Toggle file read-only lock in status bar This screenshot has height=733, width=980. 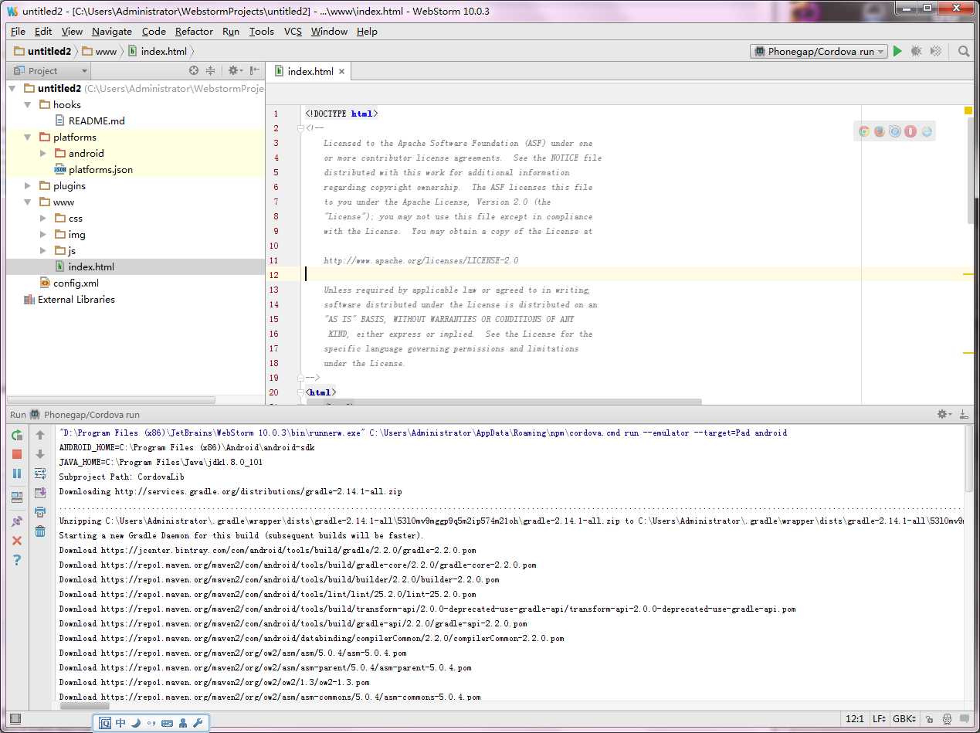(x=930, y=719)
